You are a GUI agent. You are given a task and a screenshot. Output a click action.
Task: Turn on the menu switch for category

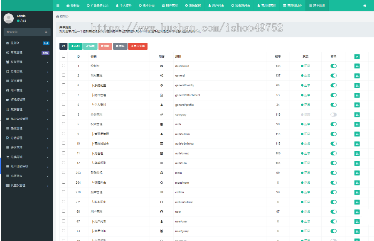333,114
